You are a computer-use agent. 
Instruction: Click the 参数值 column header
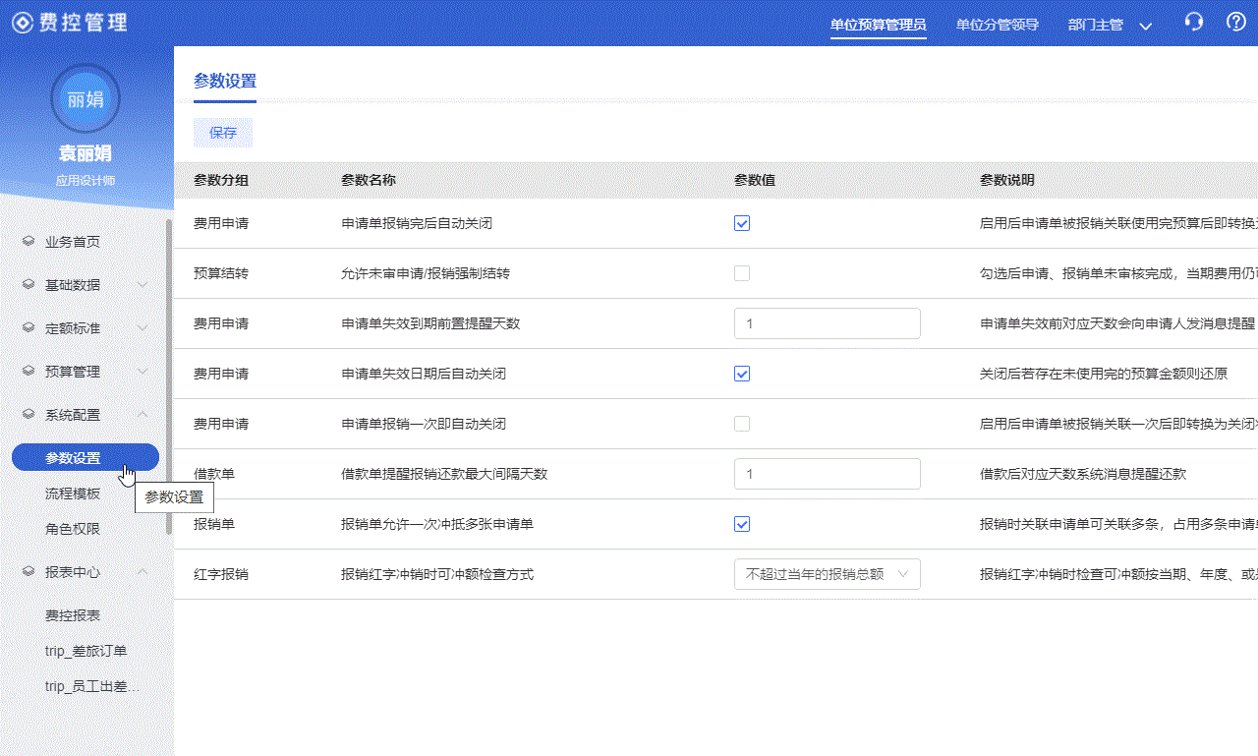click(x=755, y=181)
